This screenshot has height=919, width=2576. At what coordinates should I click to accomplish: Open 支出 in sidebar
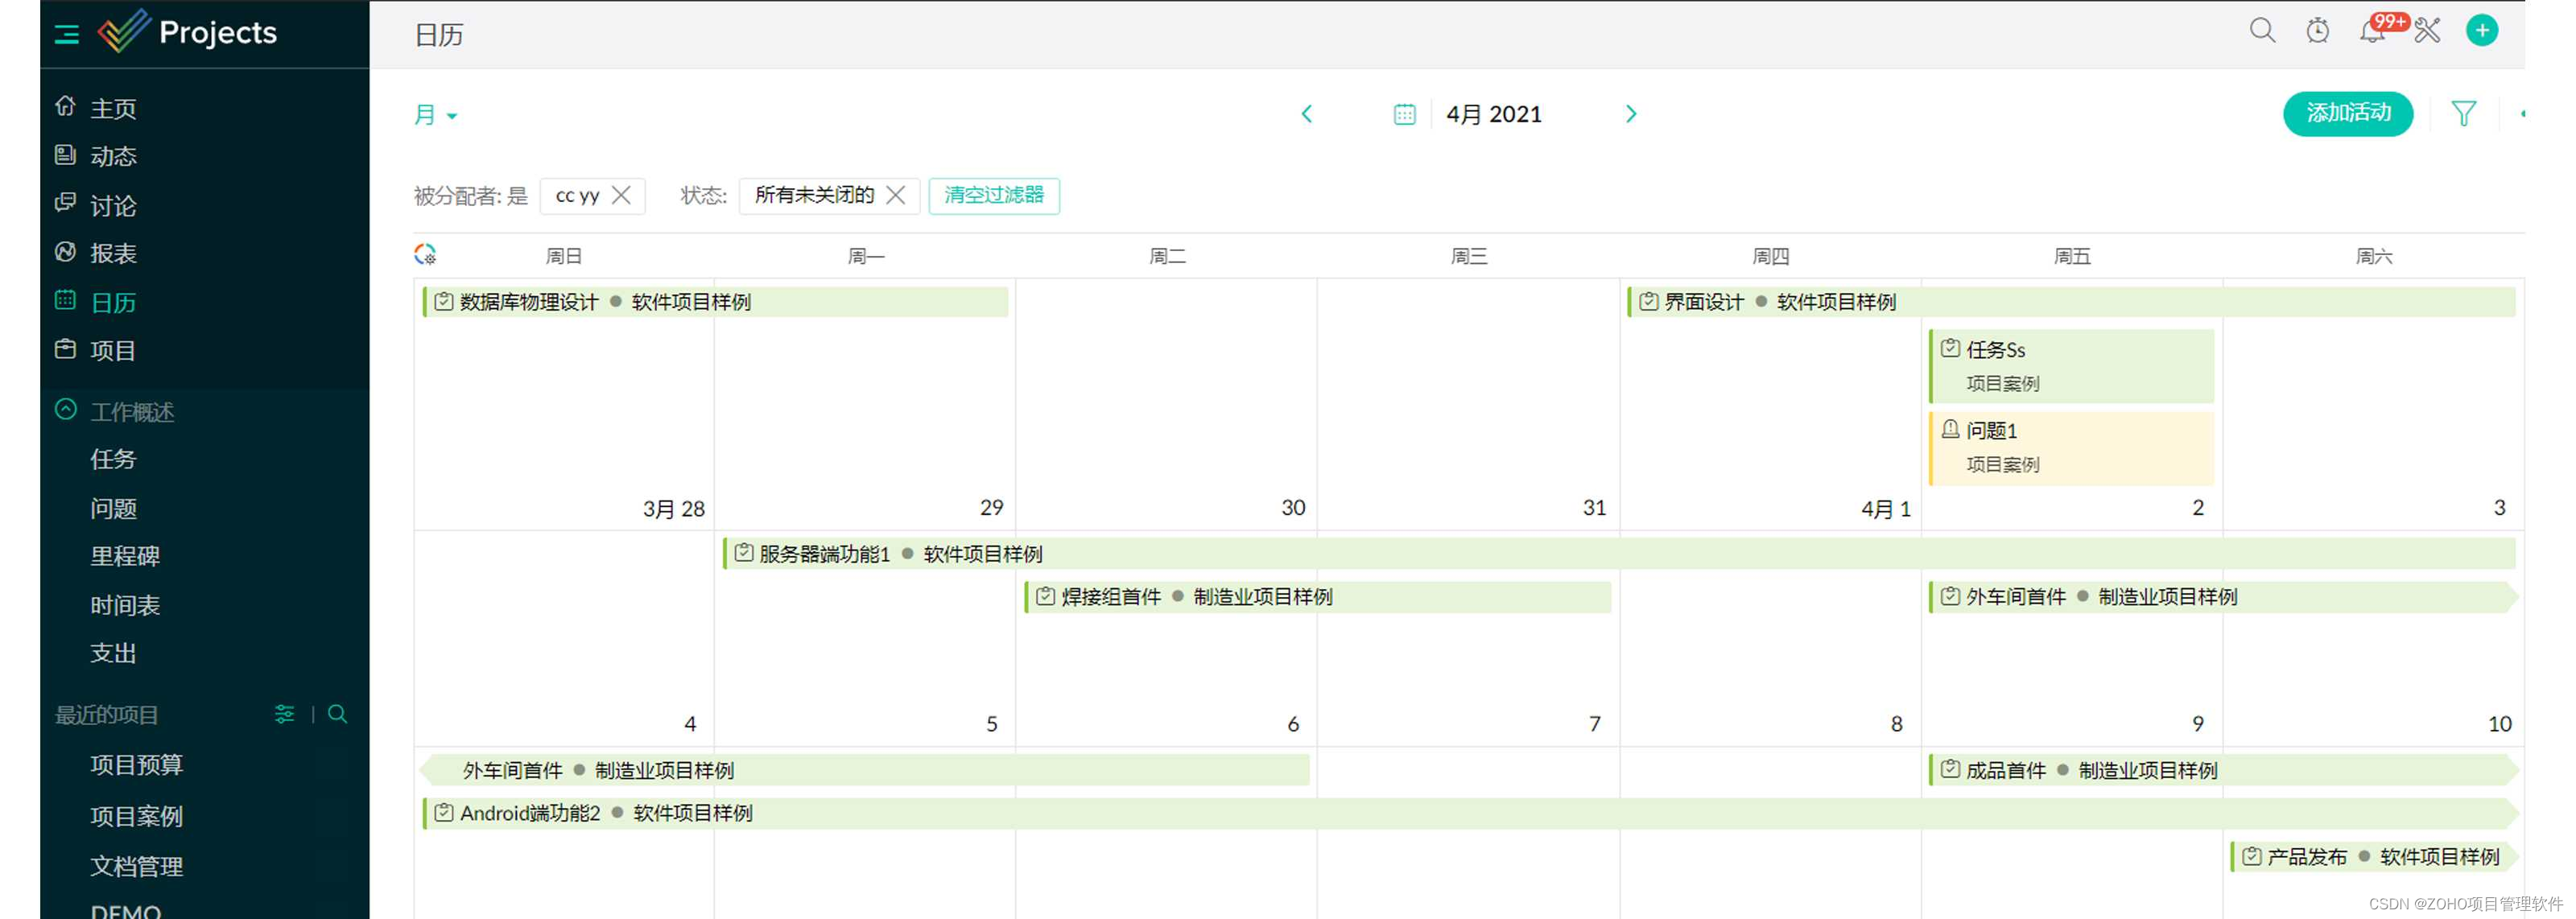point(113,653)
